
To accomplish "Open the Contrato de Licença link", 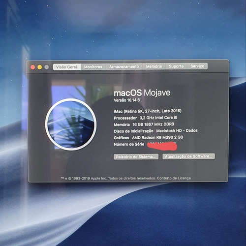I will tap(174, 178).
